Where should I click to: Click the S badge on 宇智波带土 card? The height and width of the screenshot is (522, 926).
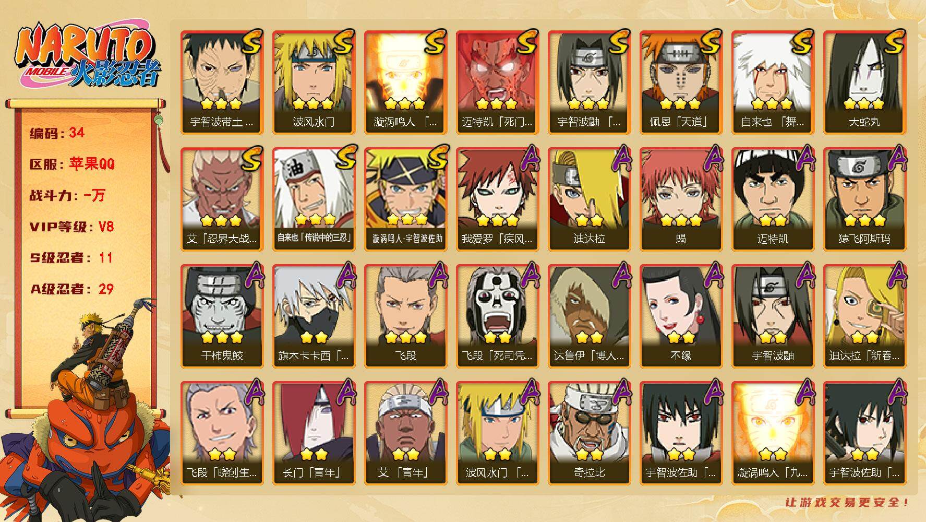point(251,42)
